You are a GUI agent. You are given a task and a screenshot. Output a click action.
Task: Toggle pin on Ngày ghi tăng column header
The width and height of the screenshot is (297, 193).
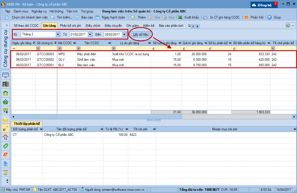[x=34, y=43]
